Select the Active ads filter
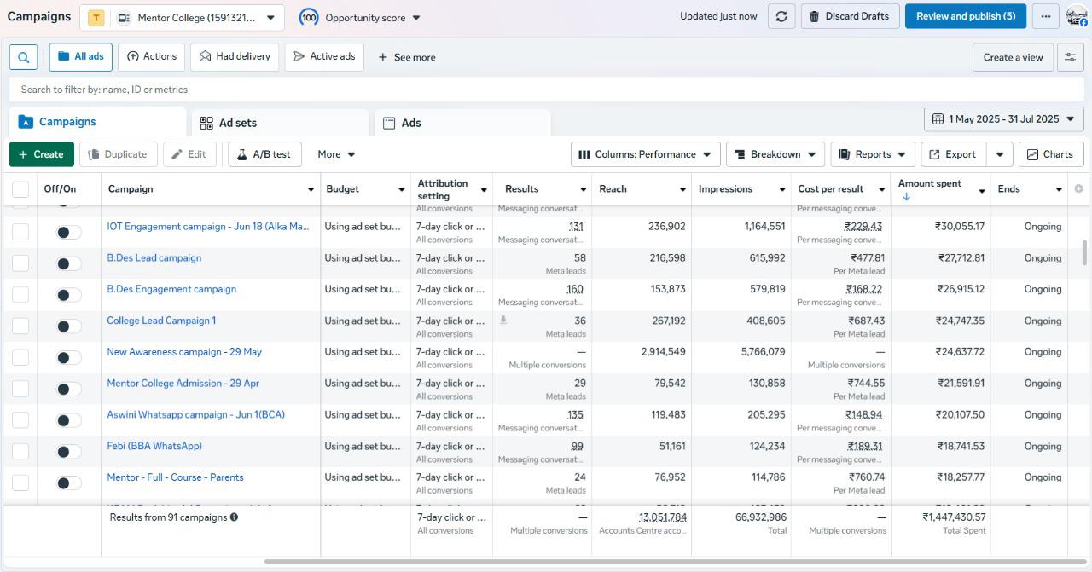The image size is (1092, 572). tap(324, 56)
